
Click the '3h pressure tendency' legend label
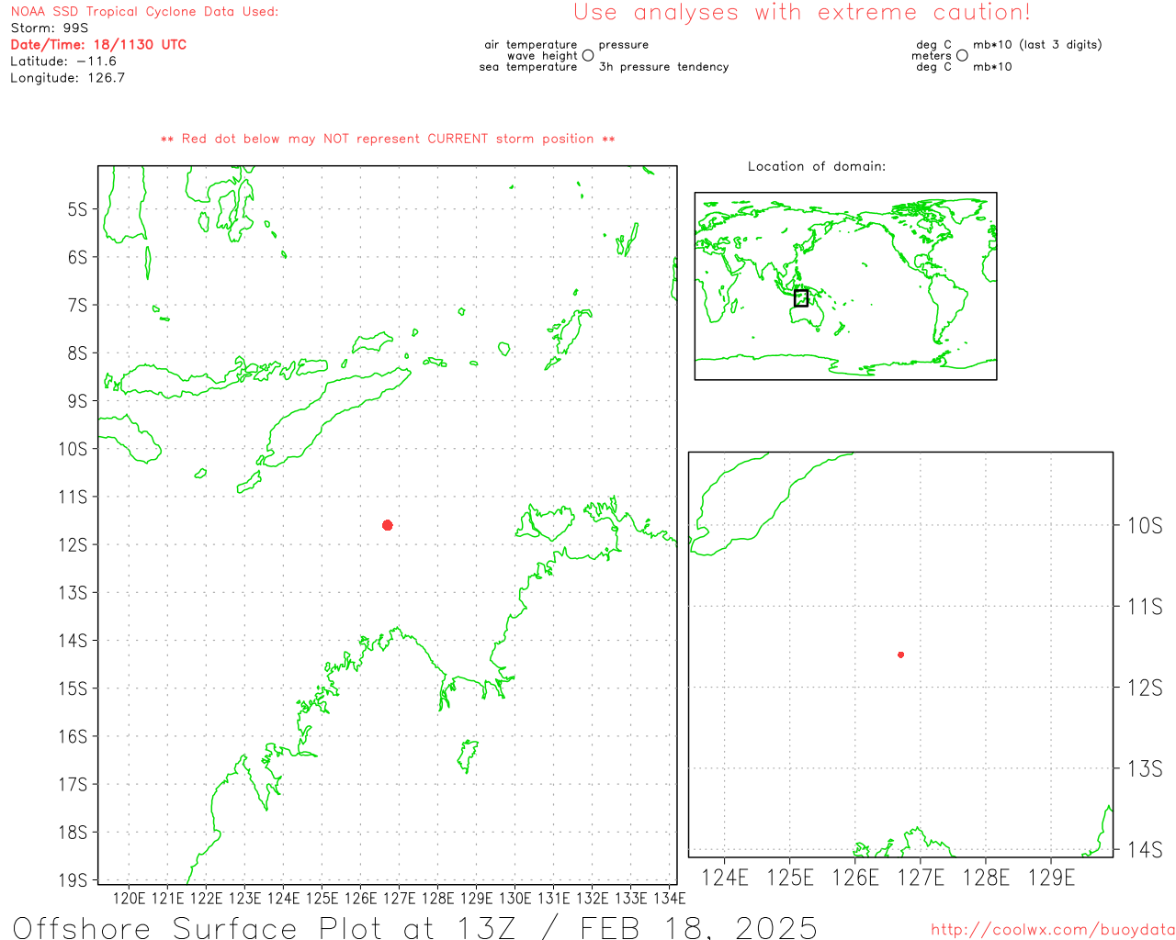[663, 67]
